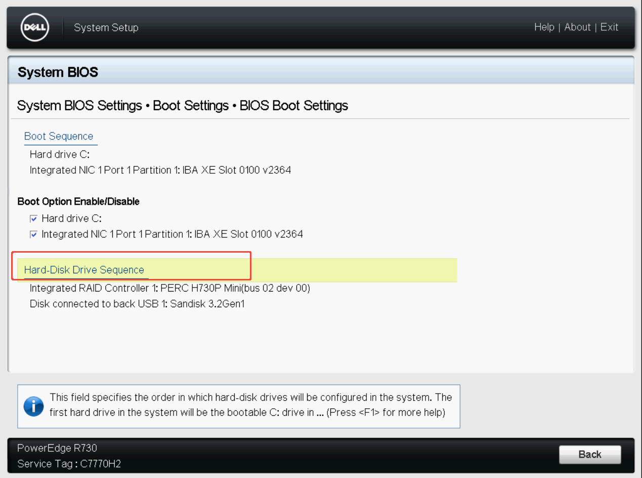Select Exit in the top bar
Viewport: 642px width, 478px height.
pos(610,27)
